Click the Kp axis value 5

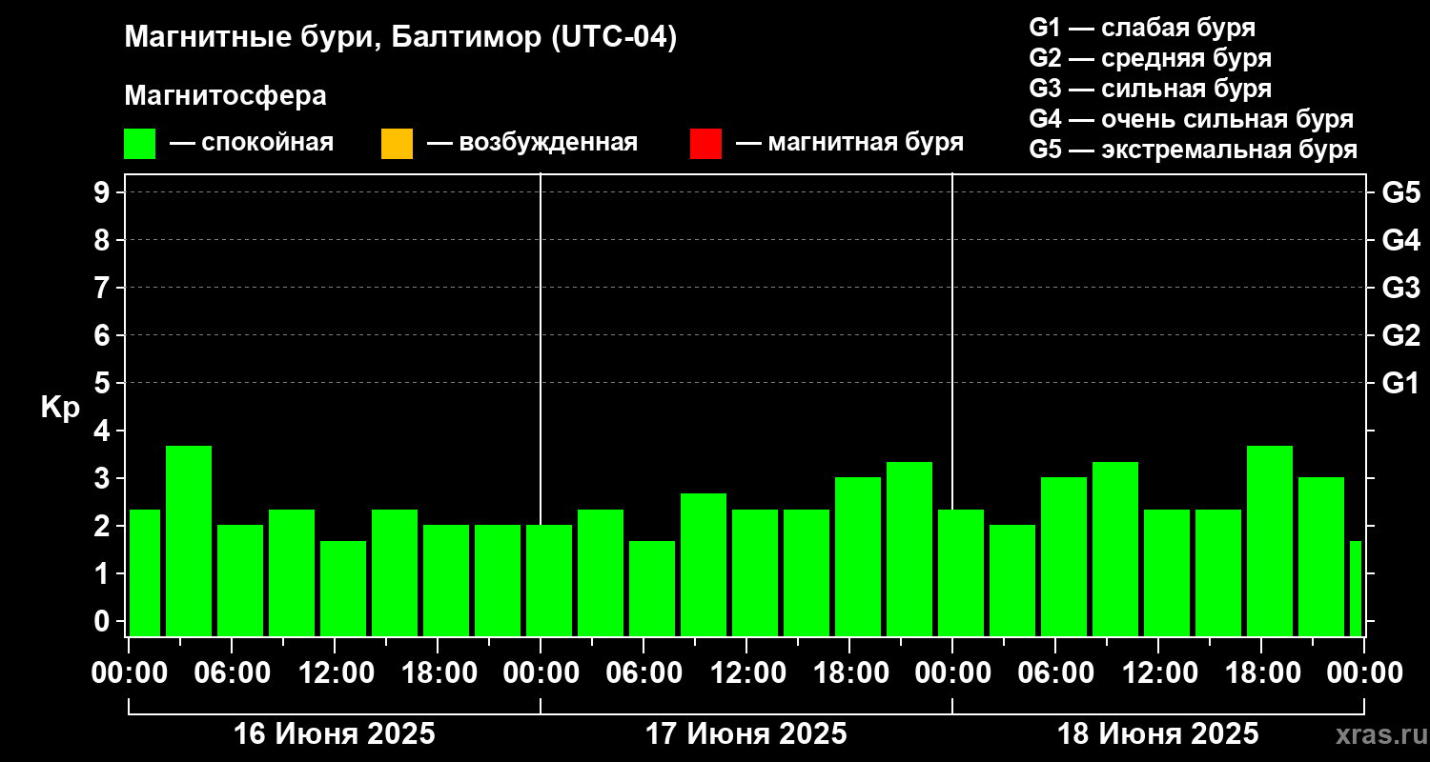(x=104, y=383)
